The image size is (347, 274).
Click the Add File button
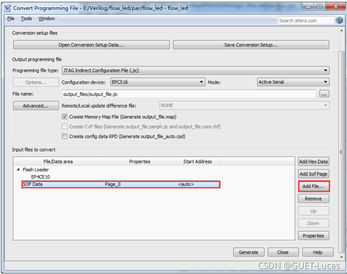click(x=314, y=186)
